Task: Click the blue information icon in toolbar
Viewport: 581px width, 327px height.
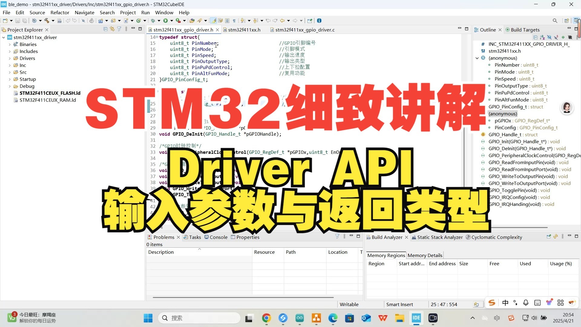Action: coord(319,21)
